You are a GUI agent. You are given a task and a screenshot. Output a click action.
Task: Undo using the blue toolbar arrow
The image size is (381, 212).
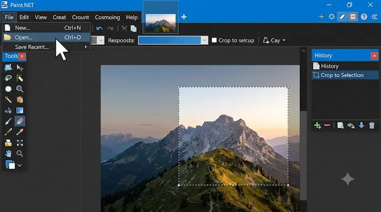[x=99, y=29]
